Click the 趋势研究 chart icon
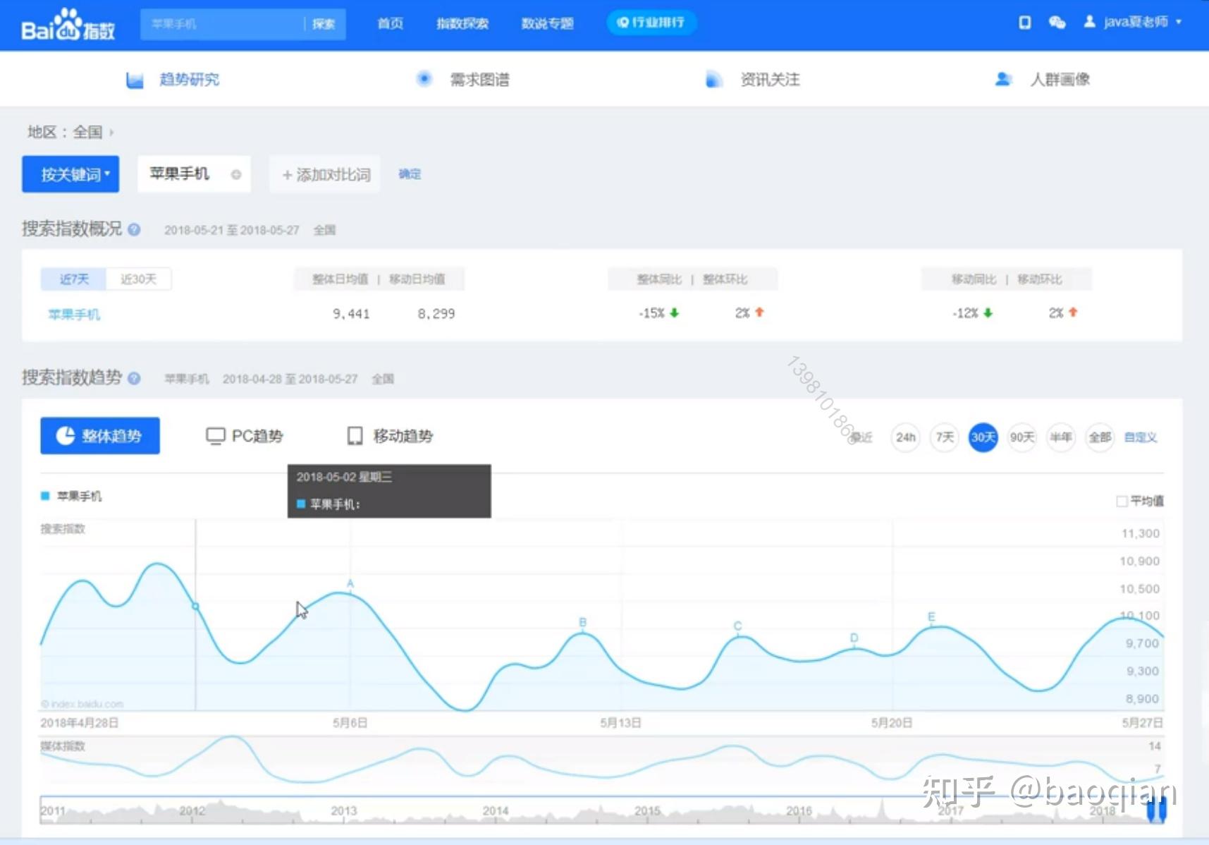This screenshot has height=845, width=1209. coord(135,80)
